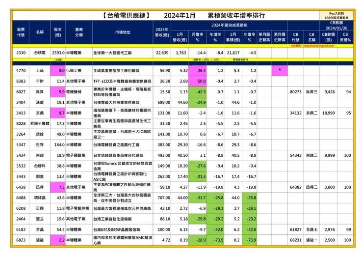The width and height of the screenshot is (363, 257).
Task: Select stock code 3443
Action: coord(21,176)
